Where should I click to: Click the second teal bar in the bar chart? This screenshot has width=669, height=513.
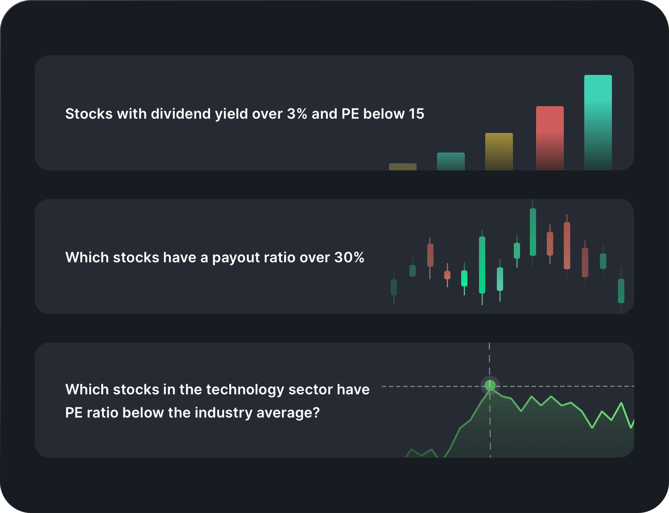(450, 161)
